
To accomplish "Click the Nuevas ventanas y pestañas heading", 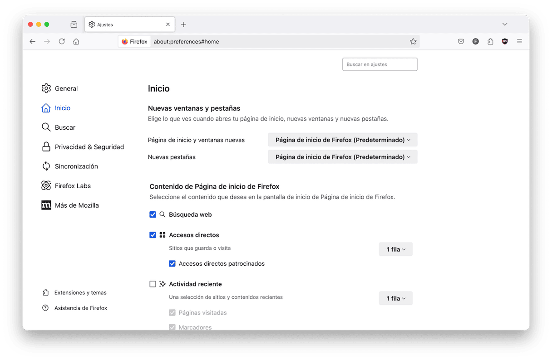I will point(194,108).
